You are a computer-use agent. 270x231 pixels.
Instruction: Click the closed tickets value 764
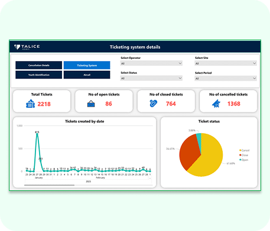[171, 104]
